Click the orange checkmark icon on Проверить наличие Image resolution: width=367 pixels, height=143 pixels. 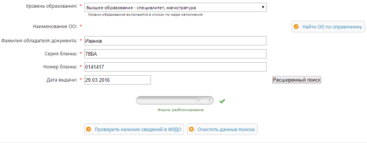click(x=89, y=130)
